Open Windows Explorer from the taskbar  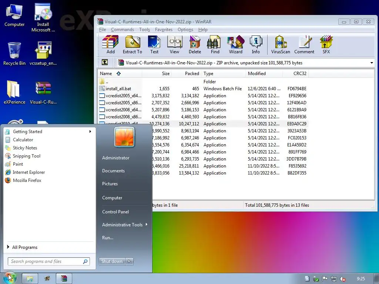coord(30,278)
